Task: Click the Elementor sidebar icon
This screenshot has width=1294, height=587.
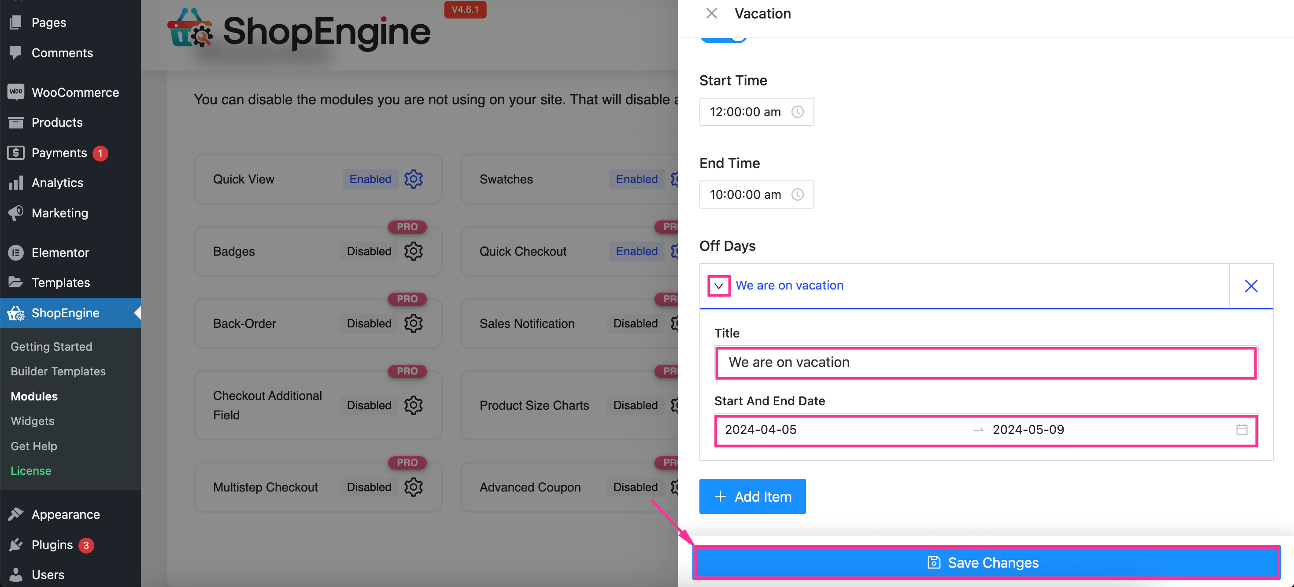Action: pos(15,251)
